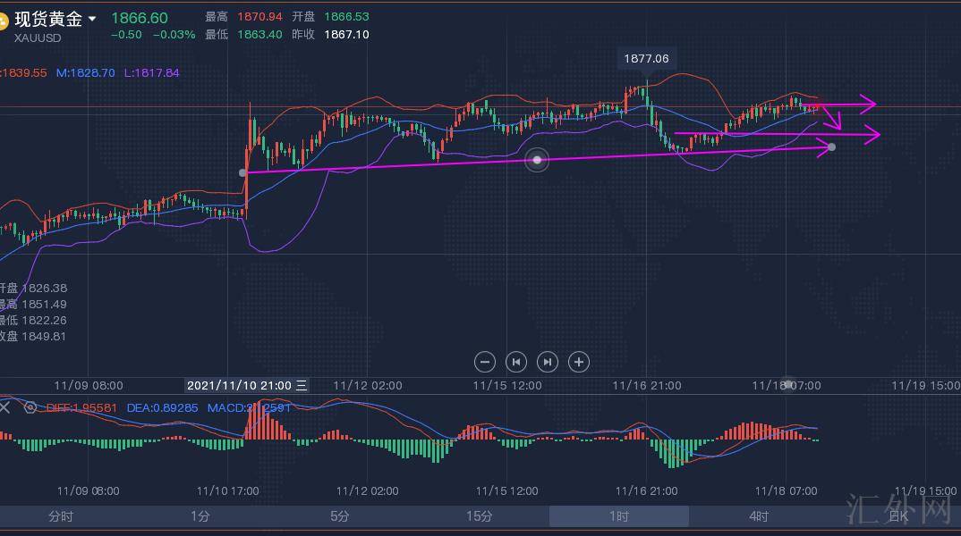Image resolution: width=961 pixels, height=536 pixels.
Task: Select the 5分 timeframe tab
Action: 340,516
